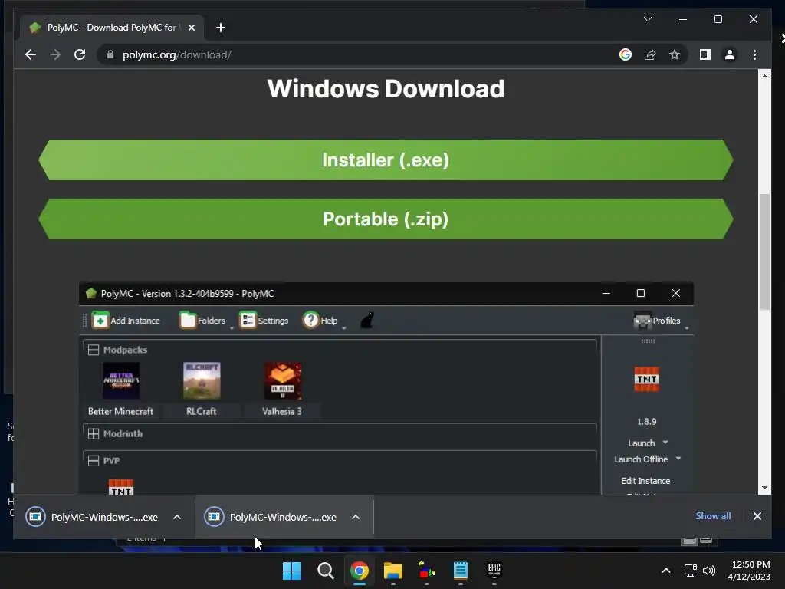785x589 pixels.
Task: Open the Windows Start menu
Action: click(291, 571)
